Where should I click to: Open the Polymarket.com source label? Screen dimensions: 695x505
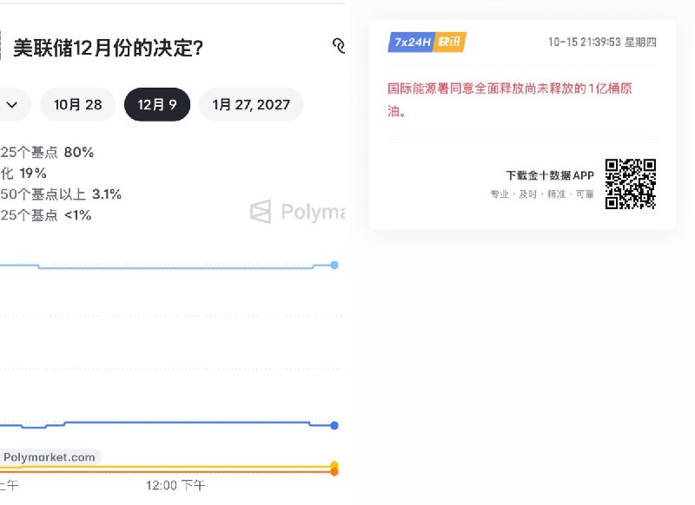pyautogui.click(x=50, y=457)
